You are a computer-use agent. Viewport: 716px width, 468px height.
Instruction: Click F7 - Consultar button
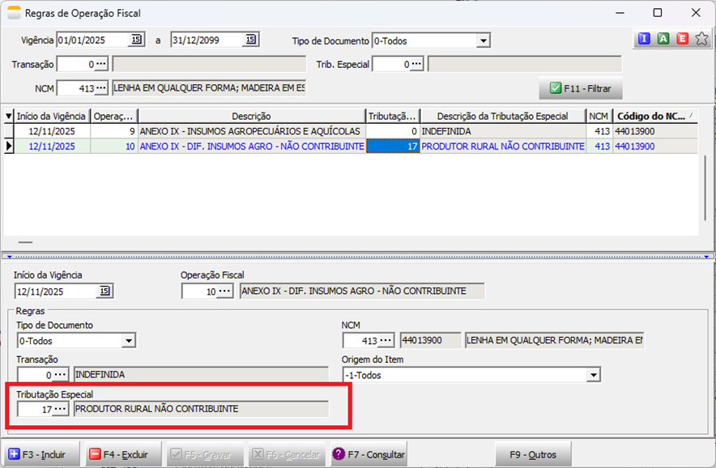click(369, 454)
